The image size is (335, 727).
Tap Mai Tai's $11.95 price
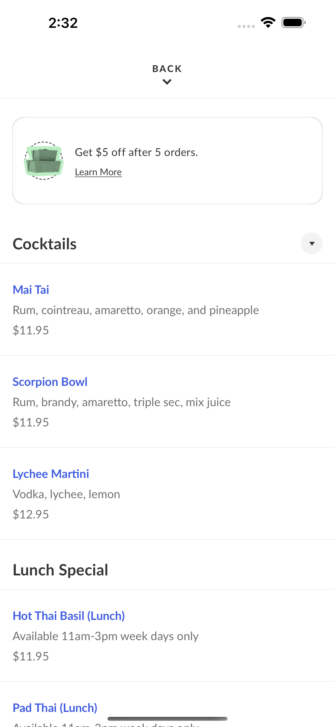coord(31,330)
